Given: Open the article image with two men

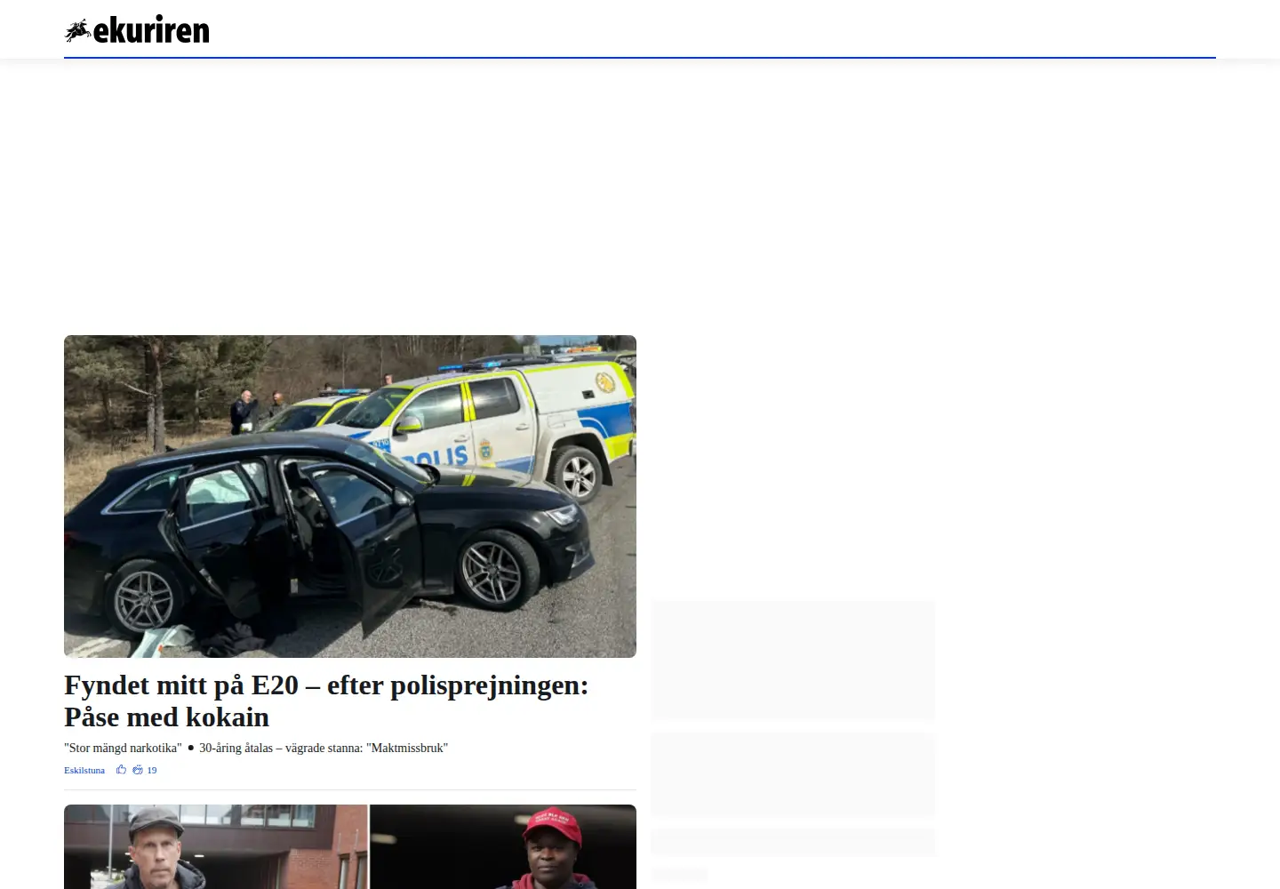Looking at the screenshot, I should 350,846.
